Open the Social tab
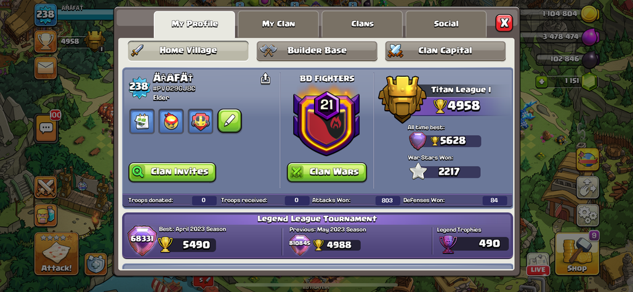633x292 pixels. click(446, 24)
